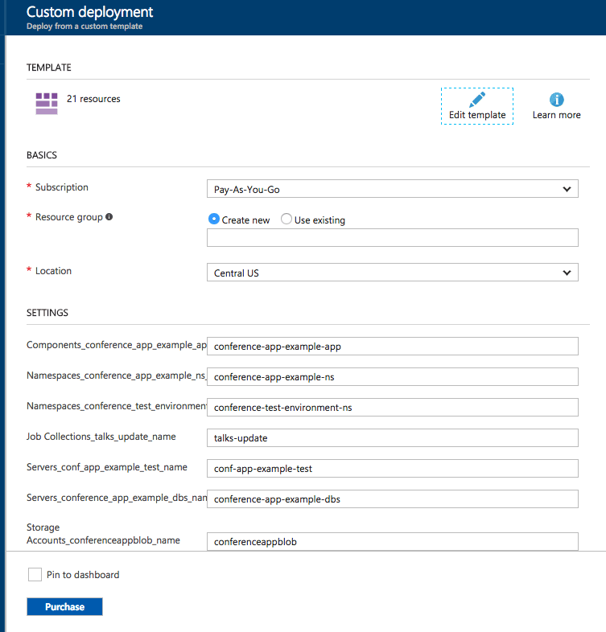The height and width of the screenshot is (632, 606).
Task: Click the Resource group info tooltip icon
Action: point(109,217)
